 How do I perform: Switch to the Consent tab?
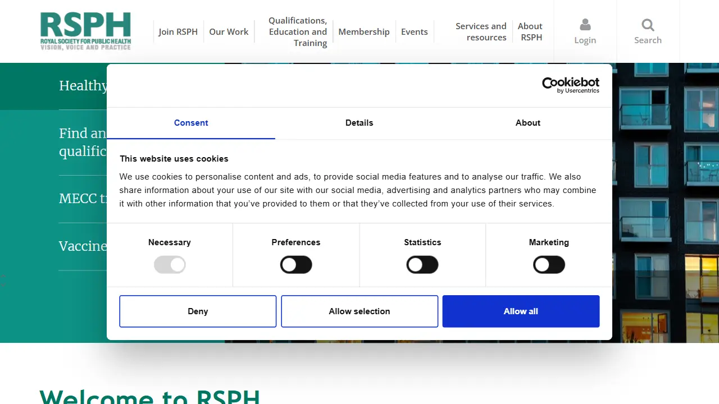tap(191, 123)
